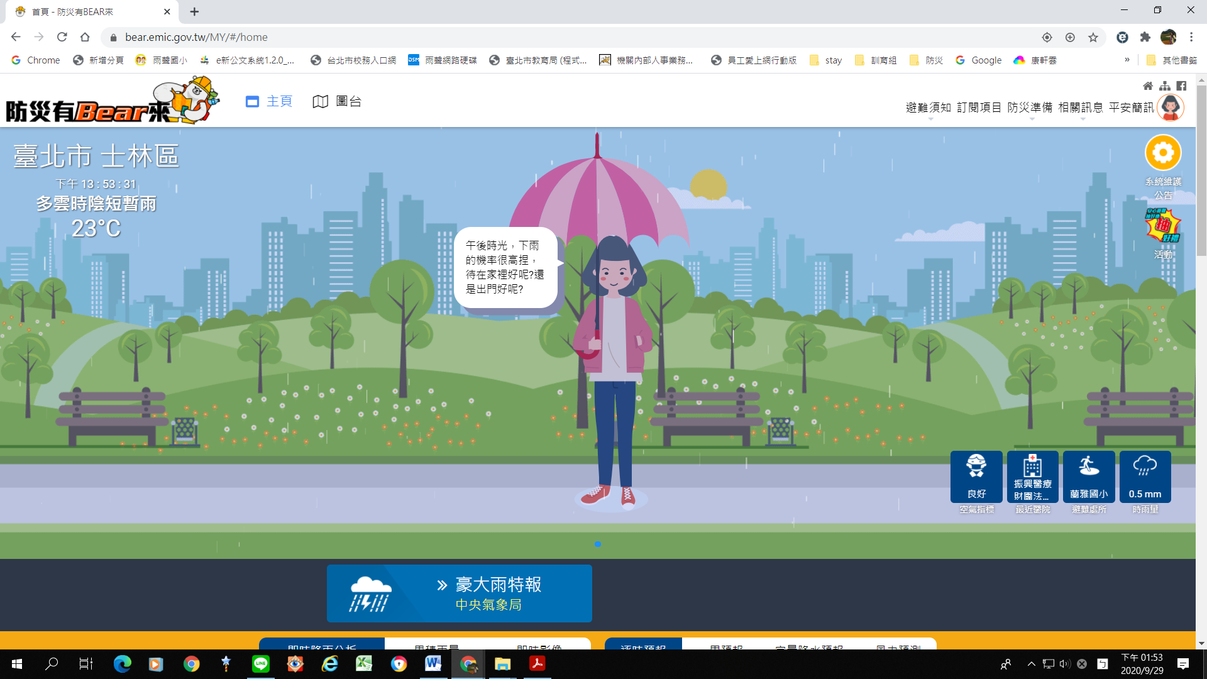Click the 時雨量 rainfall tile
Image resolution: width=1207 pixels, height=679 pixels.
pos(1145,477)
